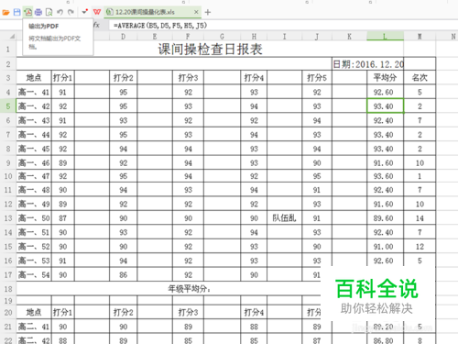Click the red WPS home icon
Screen dimensions: 458x344
click(x=97, y=12)
